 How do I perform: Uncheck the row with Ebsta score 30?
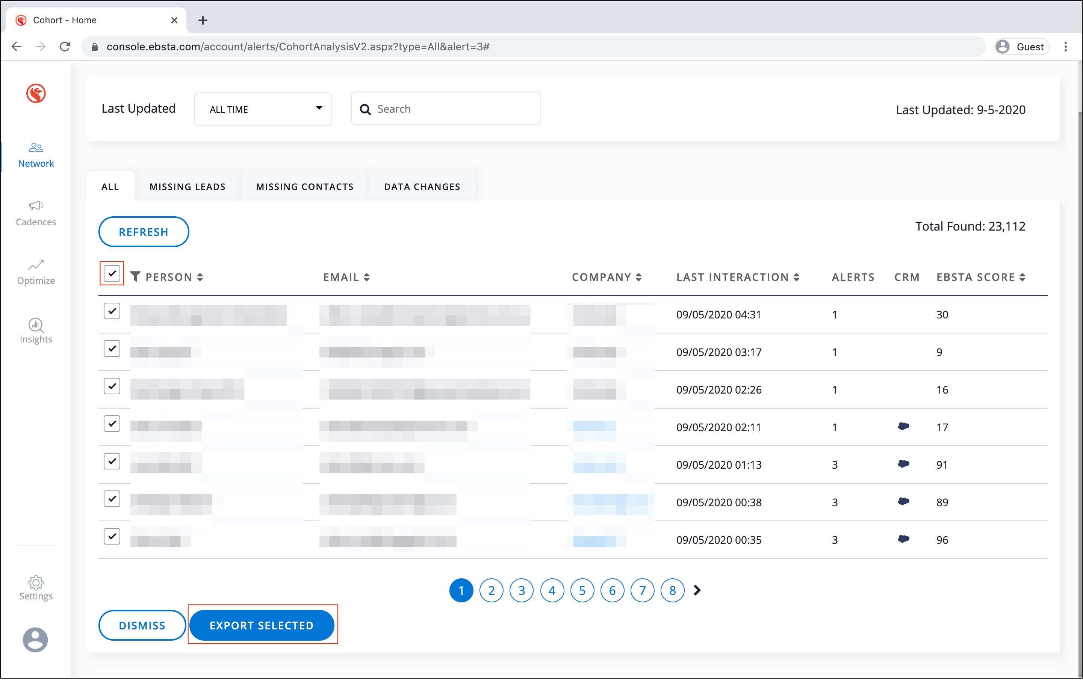[x=112, y=311]
